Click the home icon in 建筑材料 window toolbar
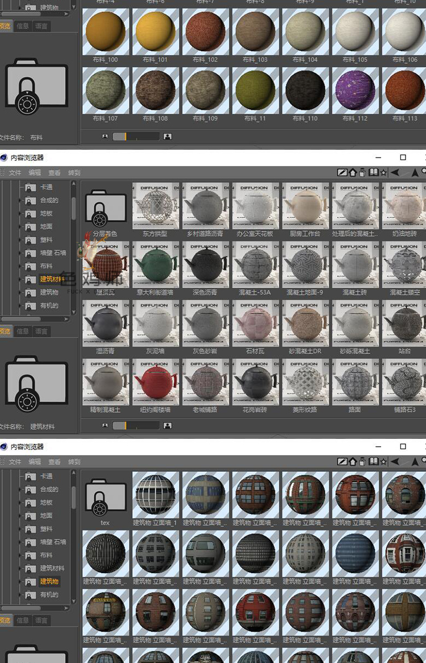Viewport: 426px width, 663px height. pyautogui.click(x=353, y=172)
